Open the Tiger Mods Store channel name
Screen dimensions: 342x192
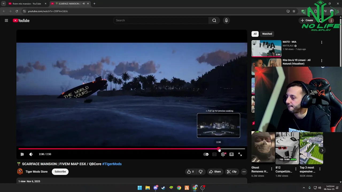click(37, 172)
